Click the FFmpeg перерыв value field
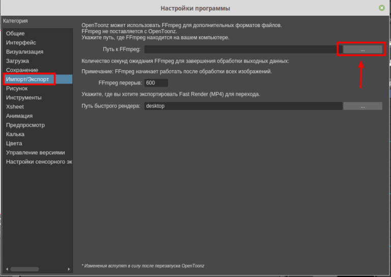The image size is (391, 277). point(156,83)
